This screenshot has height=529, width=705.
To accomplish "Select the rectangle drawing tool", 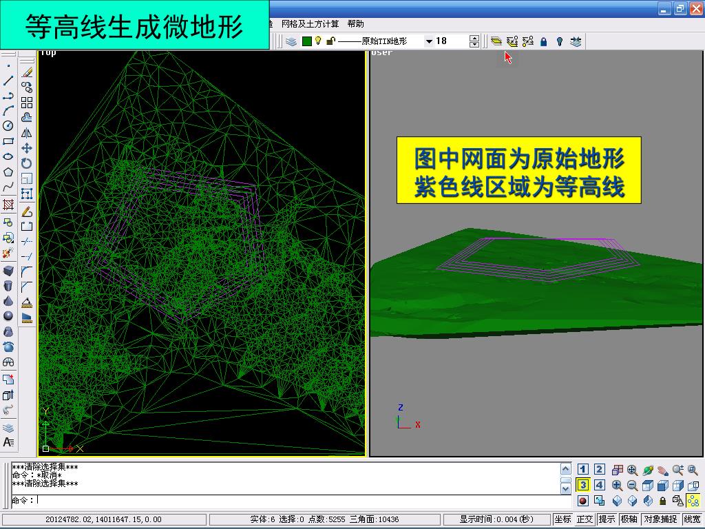I will (x=8, y=141).
